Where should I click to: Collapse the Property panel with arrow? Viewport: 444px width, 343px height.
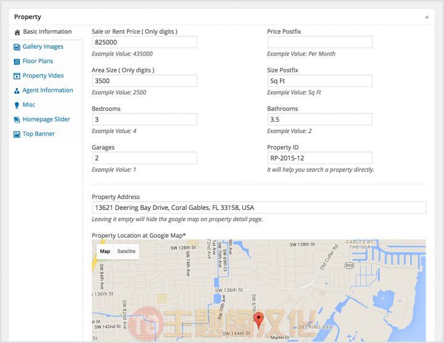(x=427, y=17)
